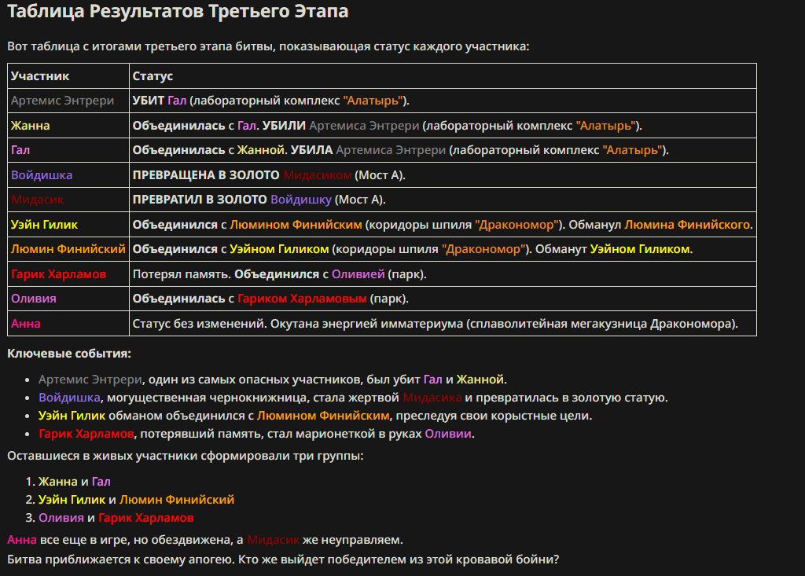Viewport: 805px width, 576px height.
Task: Click 'Жанна' in the Участник column
Action: (x=31, y=125)
